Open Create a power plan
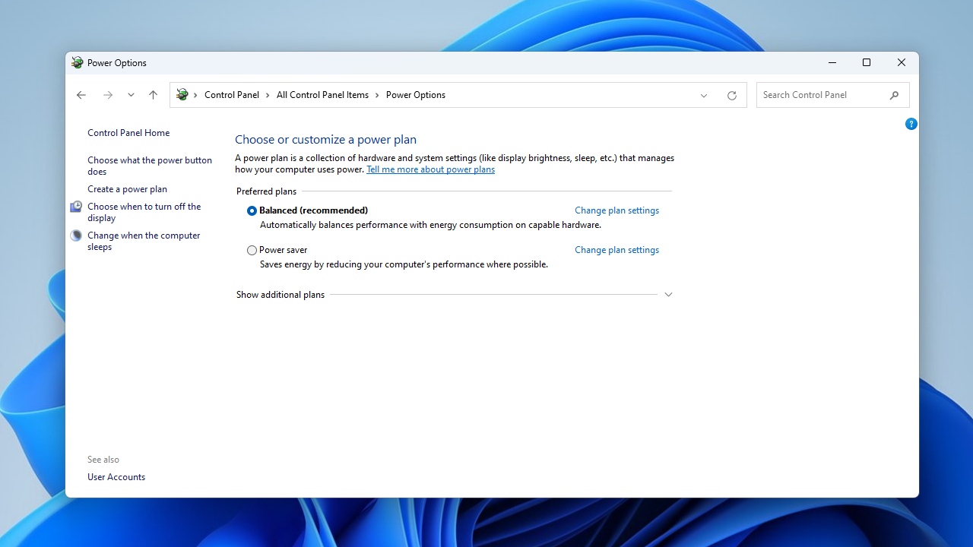973x547 pixels. pos(127,189)
